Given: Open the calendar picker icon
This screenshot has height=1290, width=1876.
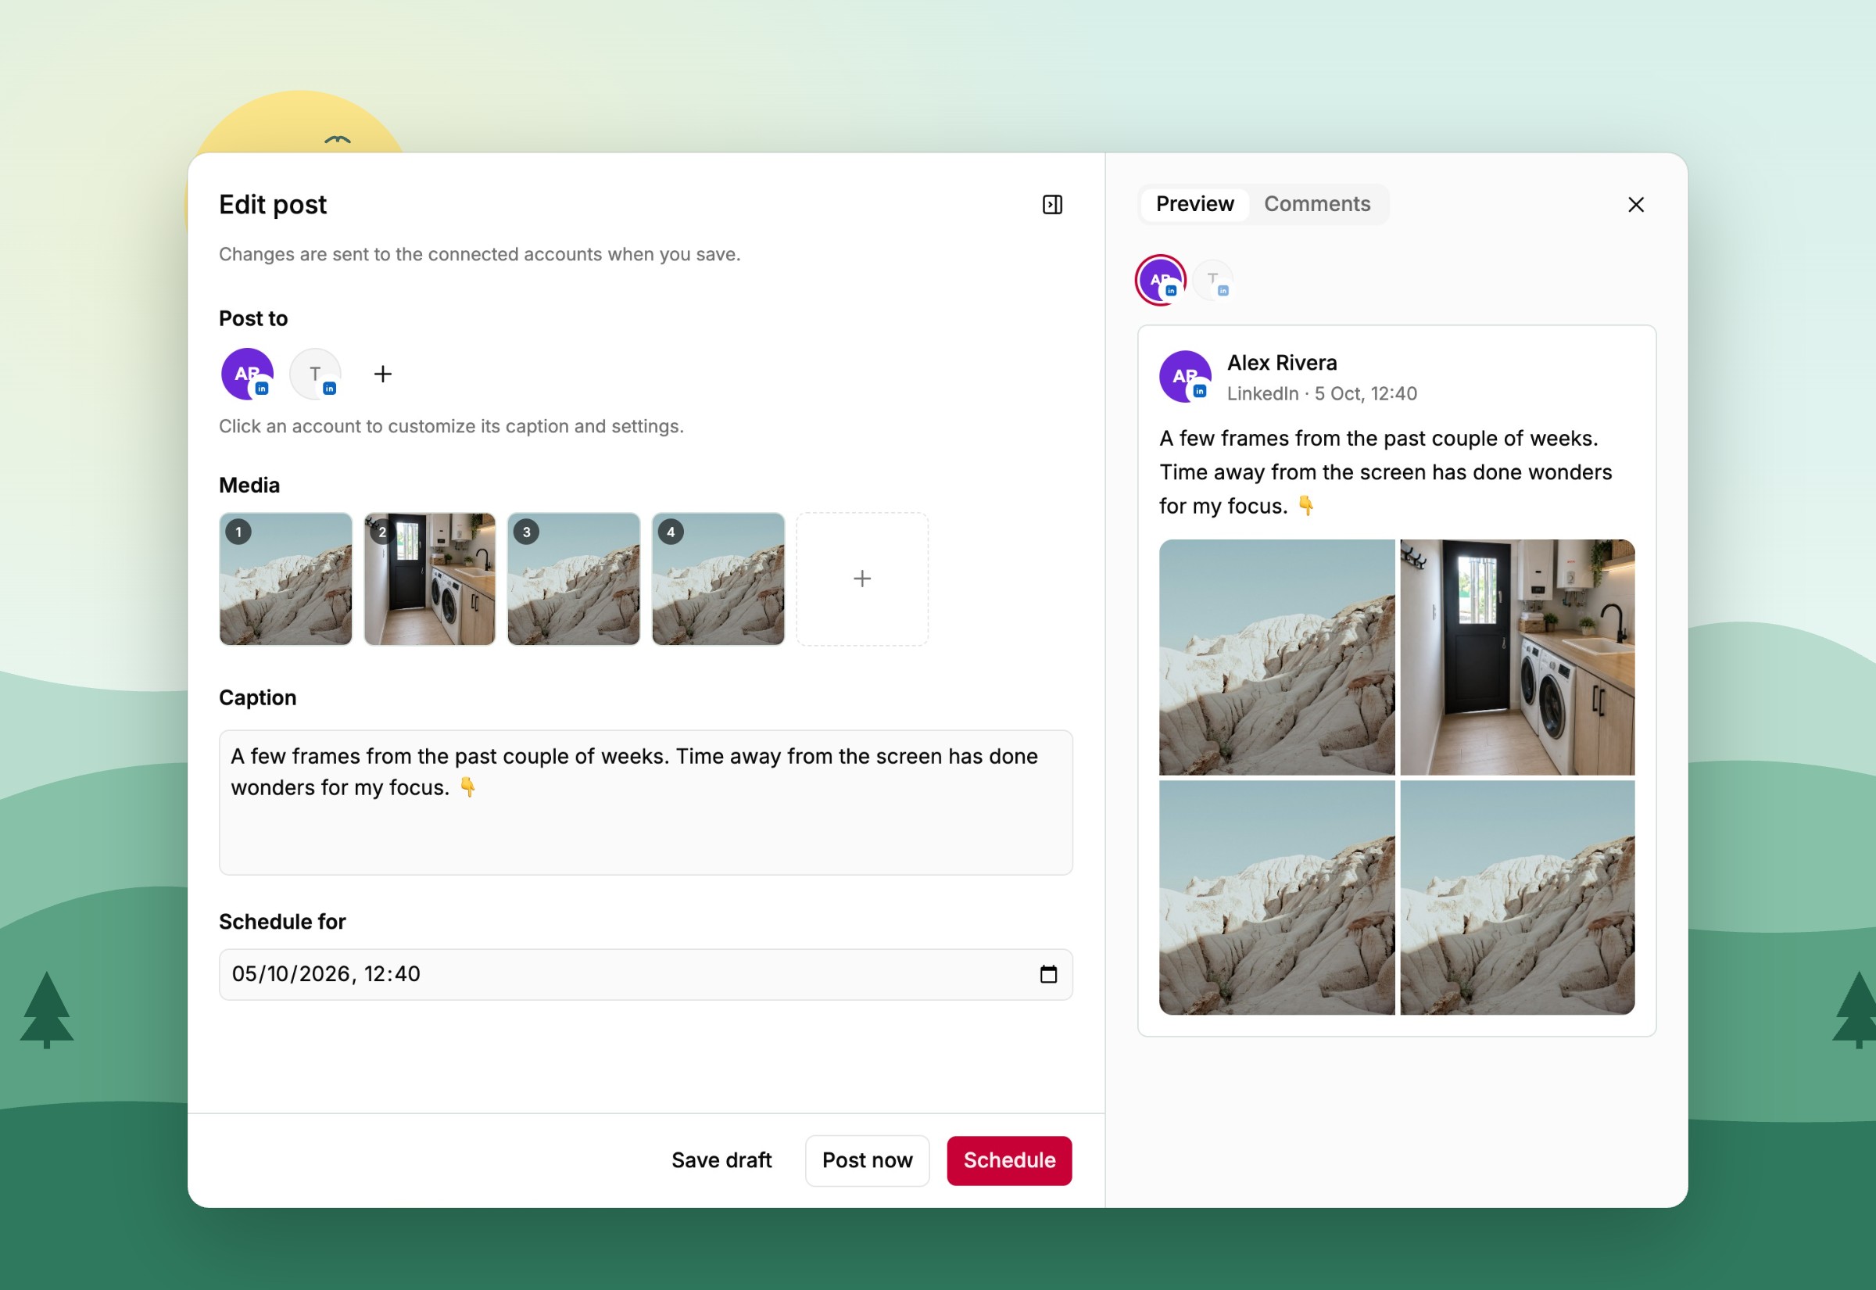Looking at the screenshot, I should coord(1048,974).
